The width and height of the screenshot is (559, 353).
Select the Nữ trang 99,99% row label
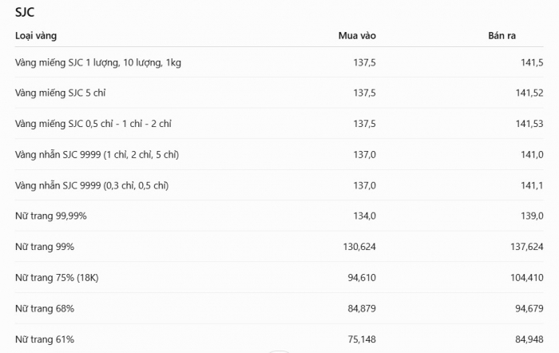pyautogui.click(x=50, y=216)
